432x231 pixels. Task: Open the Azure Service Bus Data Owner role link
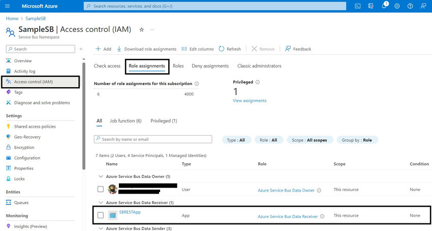pyautogui.click(x=286, y=190)
